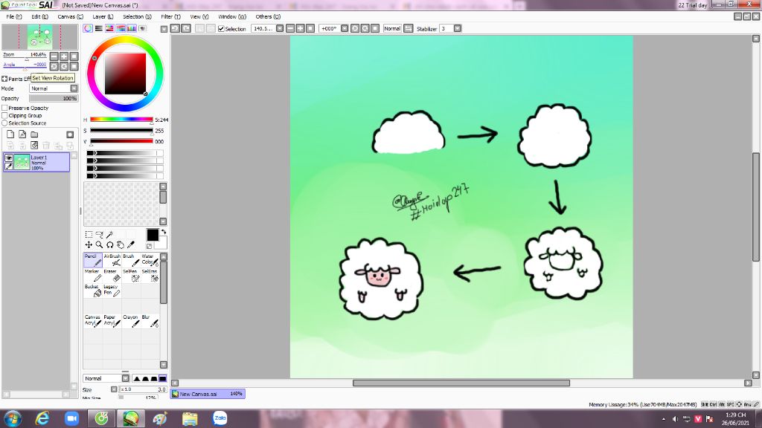Pick the Hand pan tool
The width and height of the screenshot is (762, 428).
[x=120, y=245]
